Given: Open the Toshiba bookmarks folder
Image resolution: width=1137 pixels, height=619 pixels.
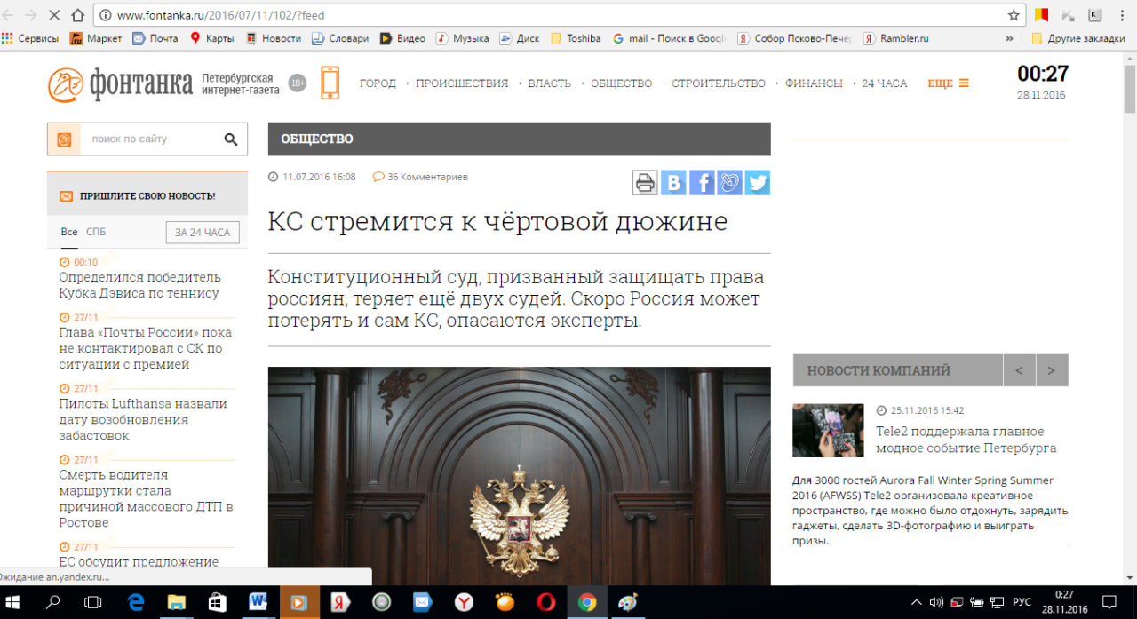Looking at the screenshot, I should click(x=576, y=38).
